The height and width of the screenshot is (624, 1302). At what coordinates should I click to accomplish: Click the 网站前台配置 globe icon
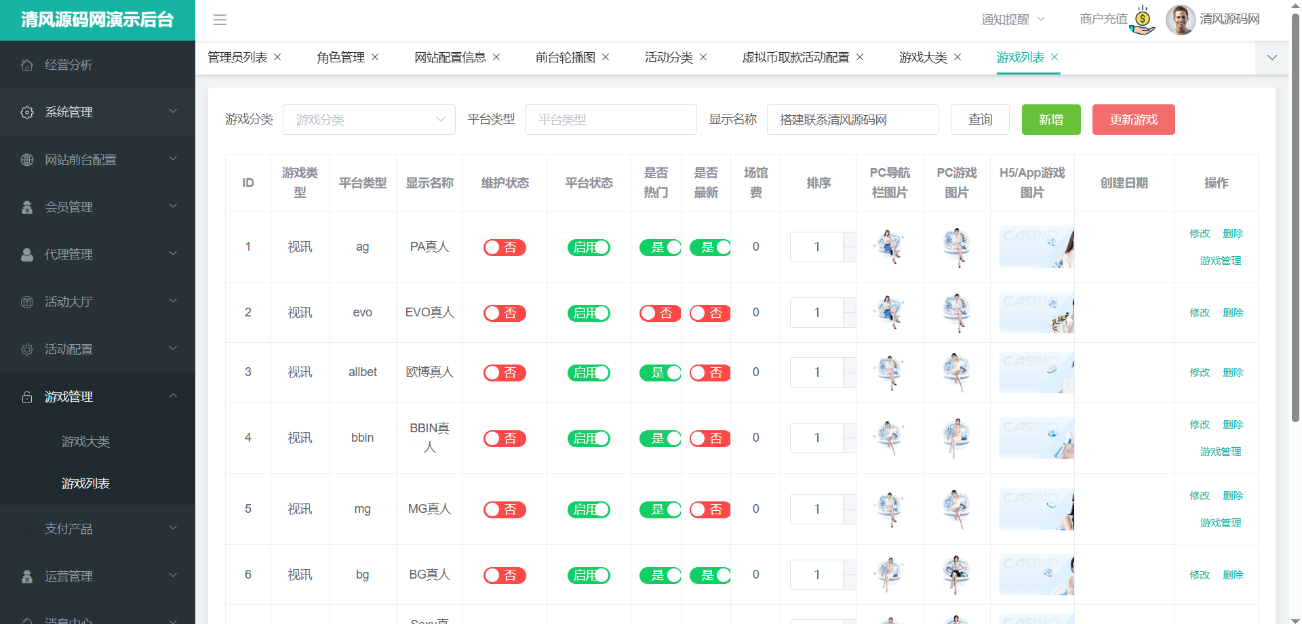click(27, 160)
